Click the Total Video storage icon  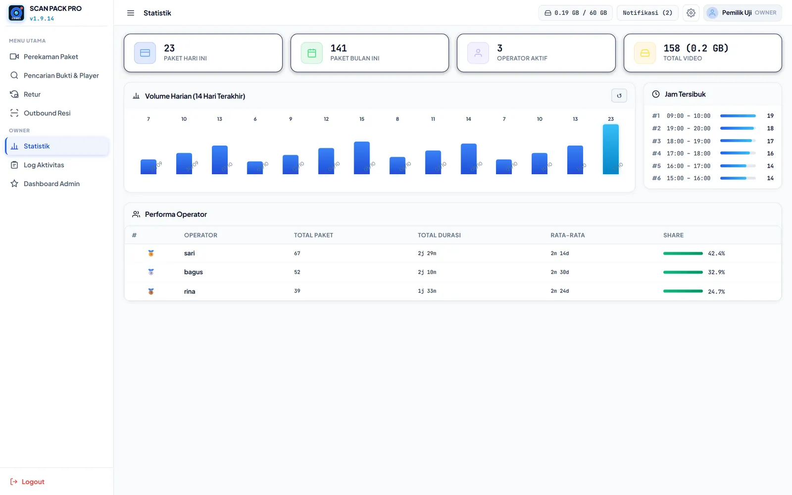point(645,53)
